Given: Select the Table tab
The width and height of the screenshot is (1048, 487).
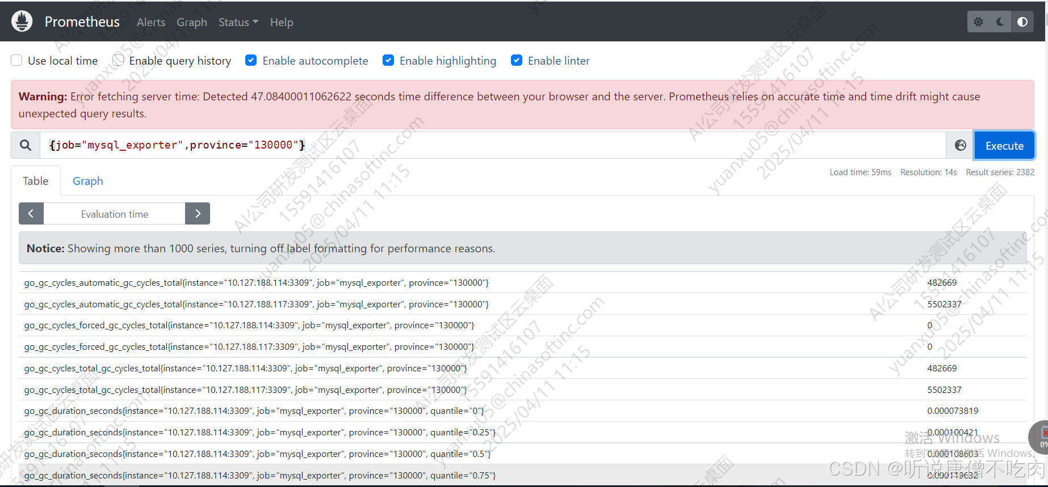Looking at the screenshot, I should [36, 181].
